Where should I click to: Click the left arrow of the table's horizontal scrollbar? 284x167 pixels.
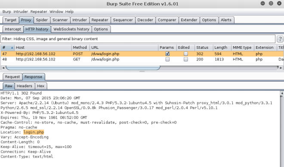point(3,68)
